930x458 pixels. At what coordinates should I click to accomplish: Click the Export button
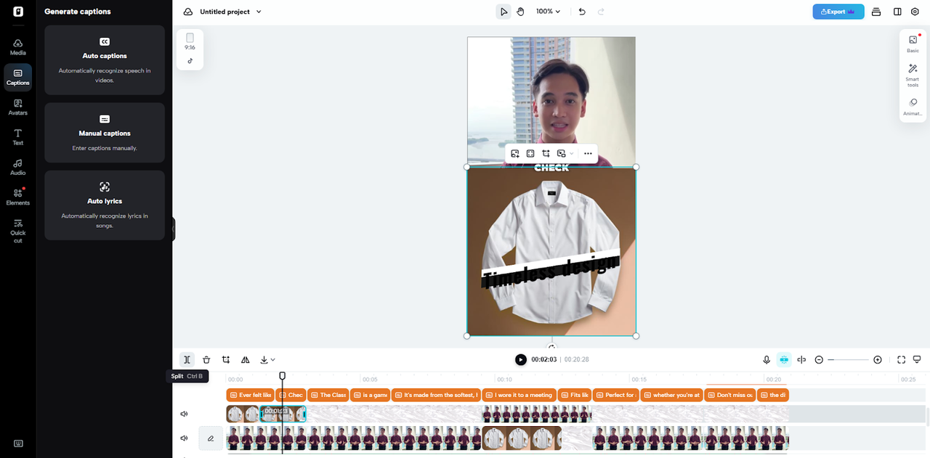click(838, 12)
